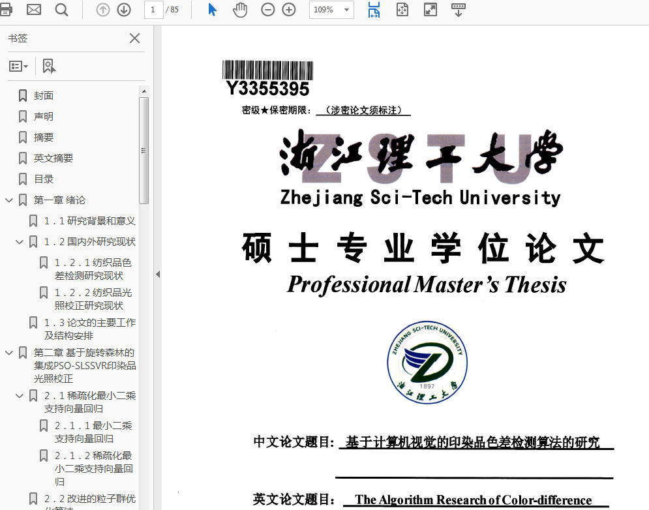Click the bookmark icon beside 封面
The height and width of the screenshot is (510, 649).
(x=23, y=96)
